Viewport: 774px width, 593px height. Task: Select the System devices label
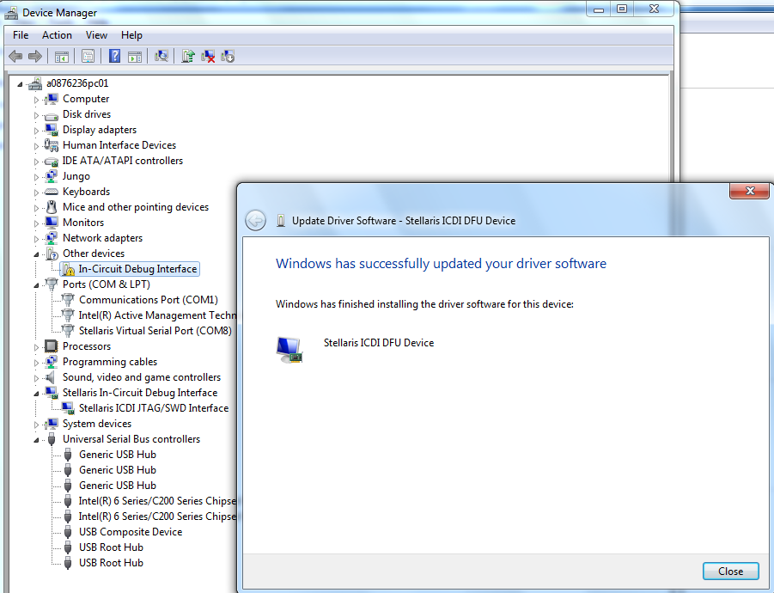(x=97, y=424)
